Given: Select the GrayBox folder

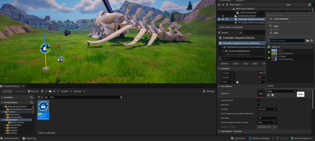Looking at the screenshot, I should tap(13, 130).
